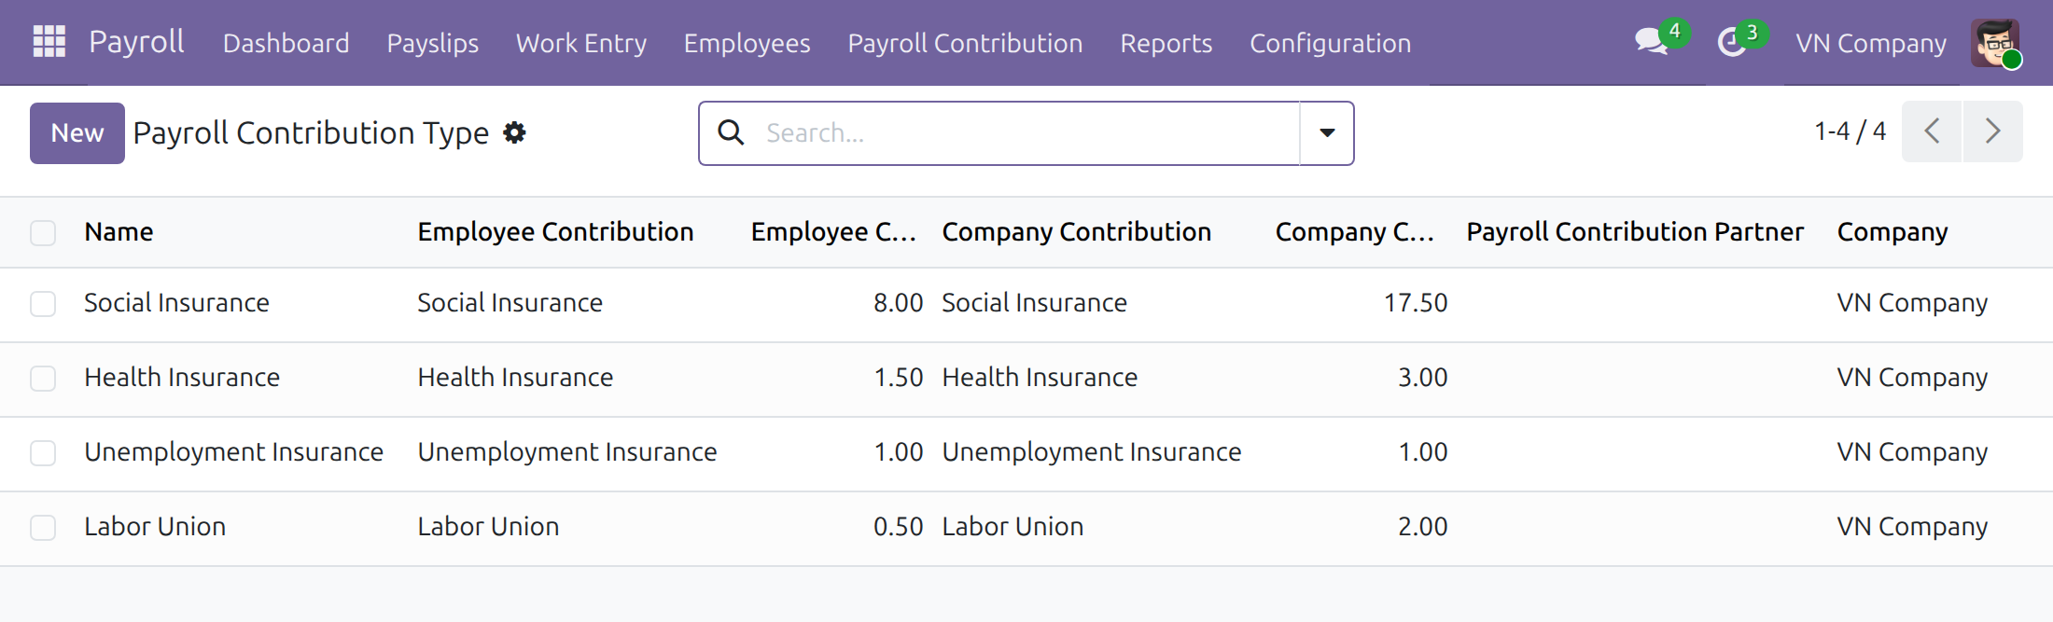Screen dimensions: 2053x622
Task: Open the Work Entry menu
Action: coord(580,43)
